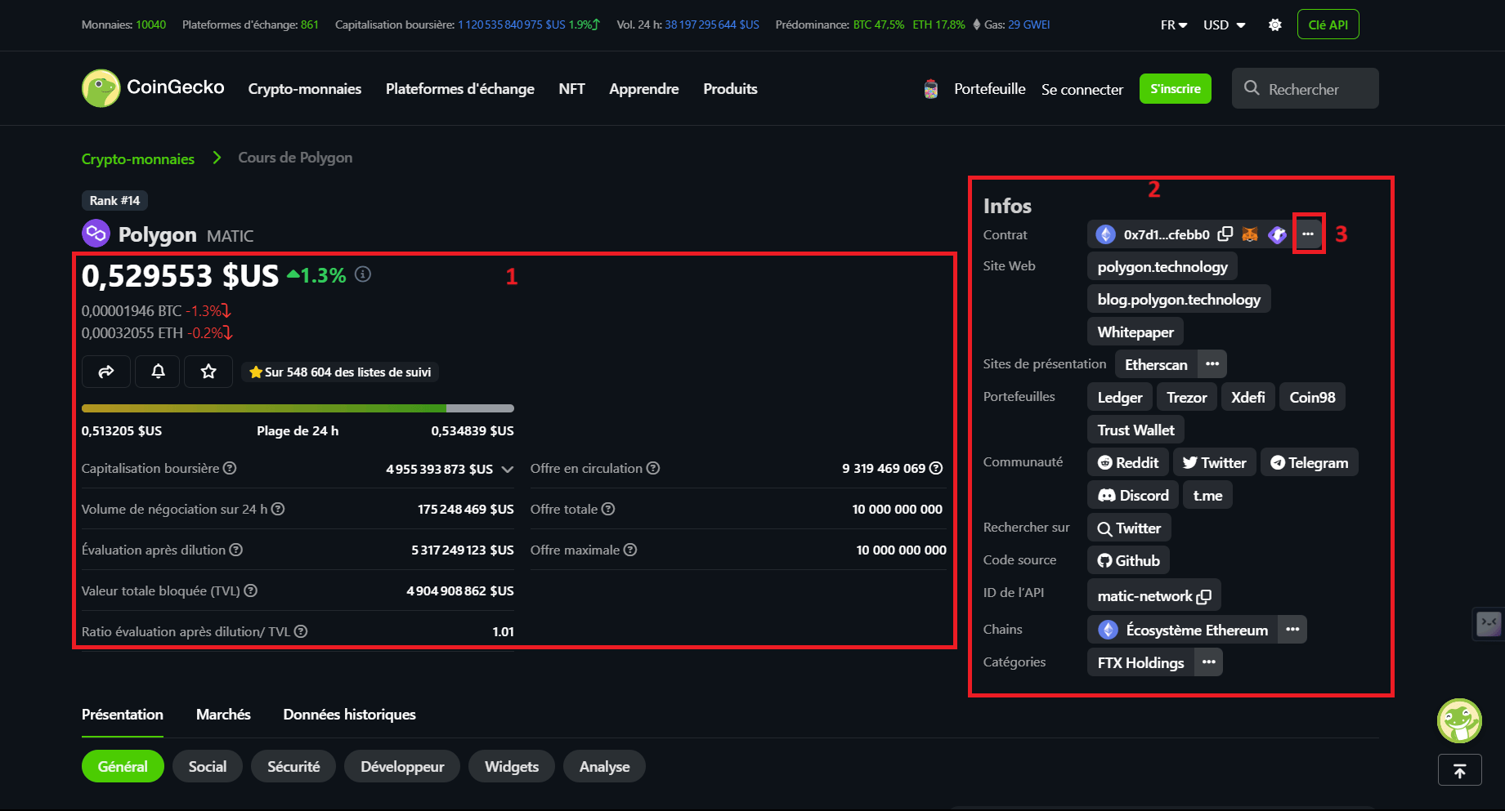Open help icon for Ratio évaluation/TVL
The image size is (1505, 811).
click(301, 631)
